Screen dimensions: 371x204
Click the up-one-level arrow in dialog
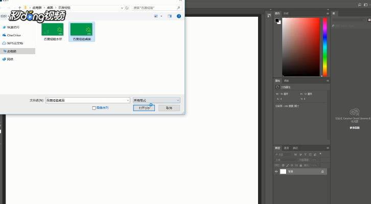19,8
